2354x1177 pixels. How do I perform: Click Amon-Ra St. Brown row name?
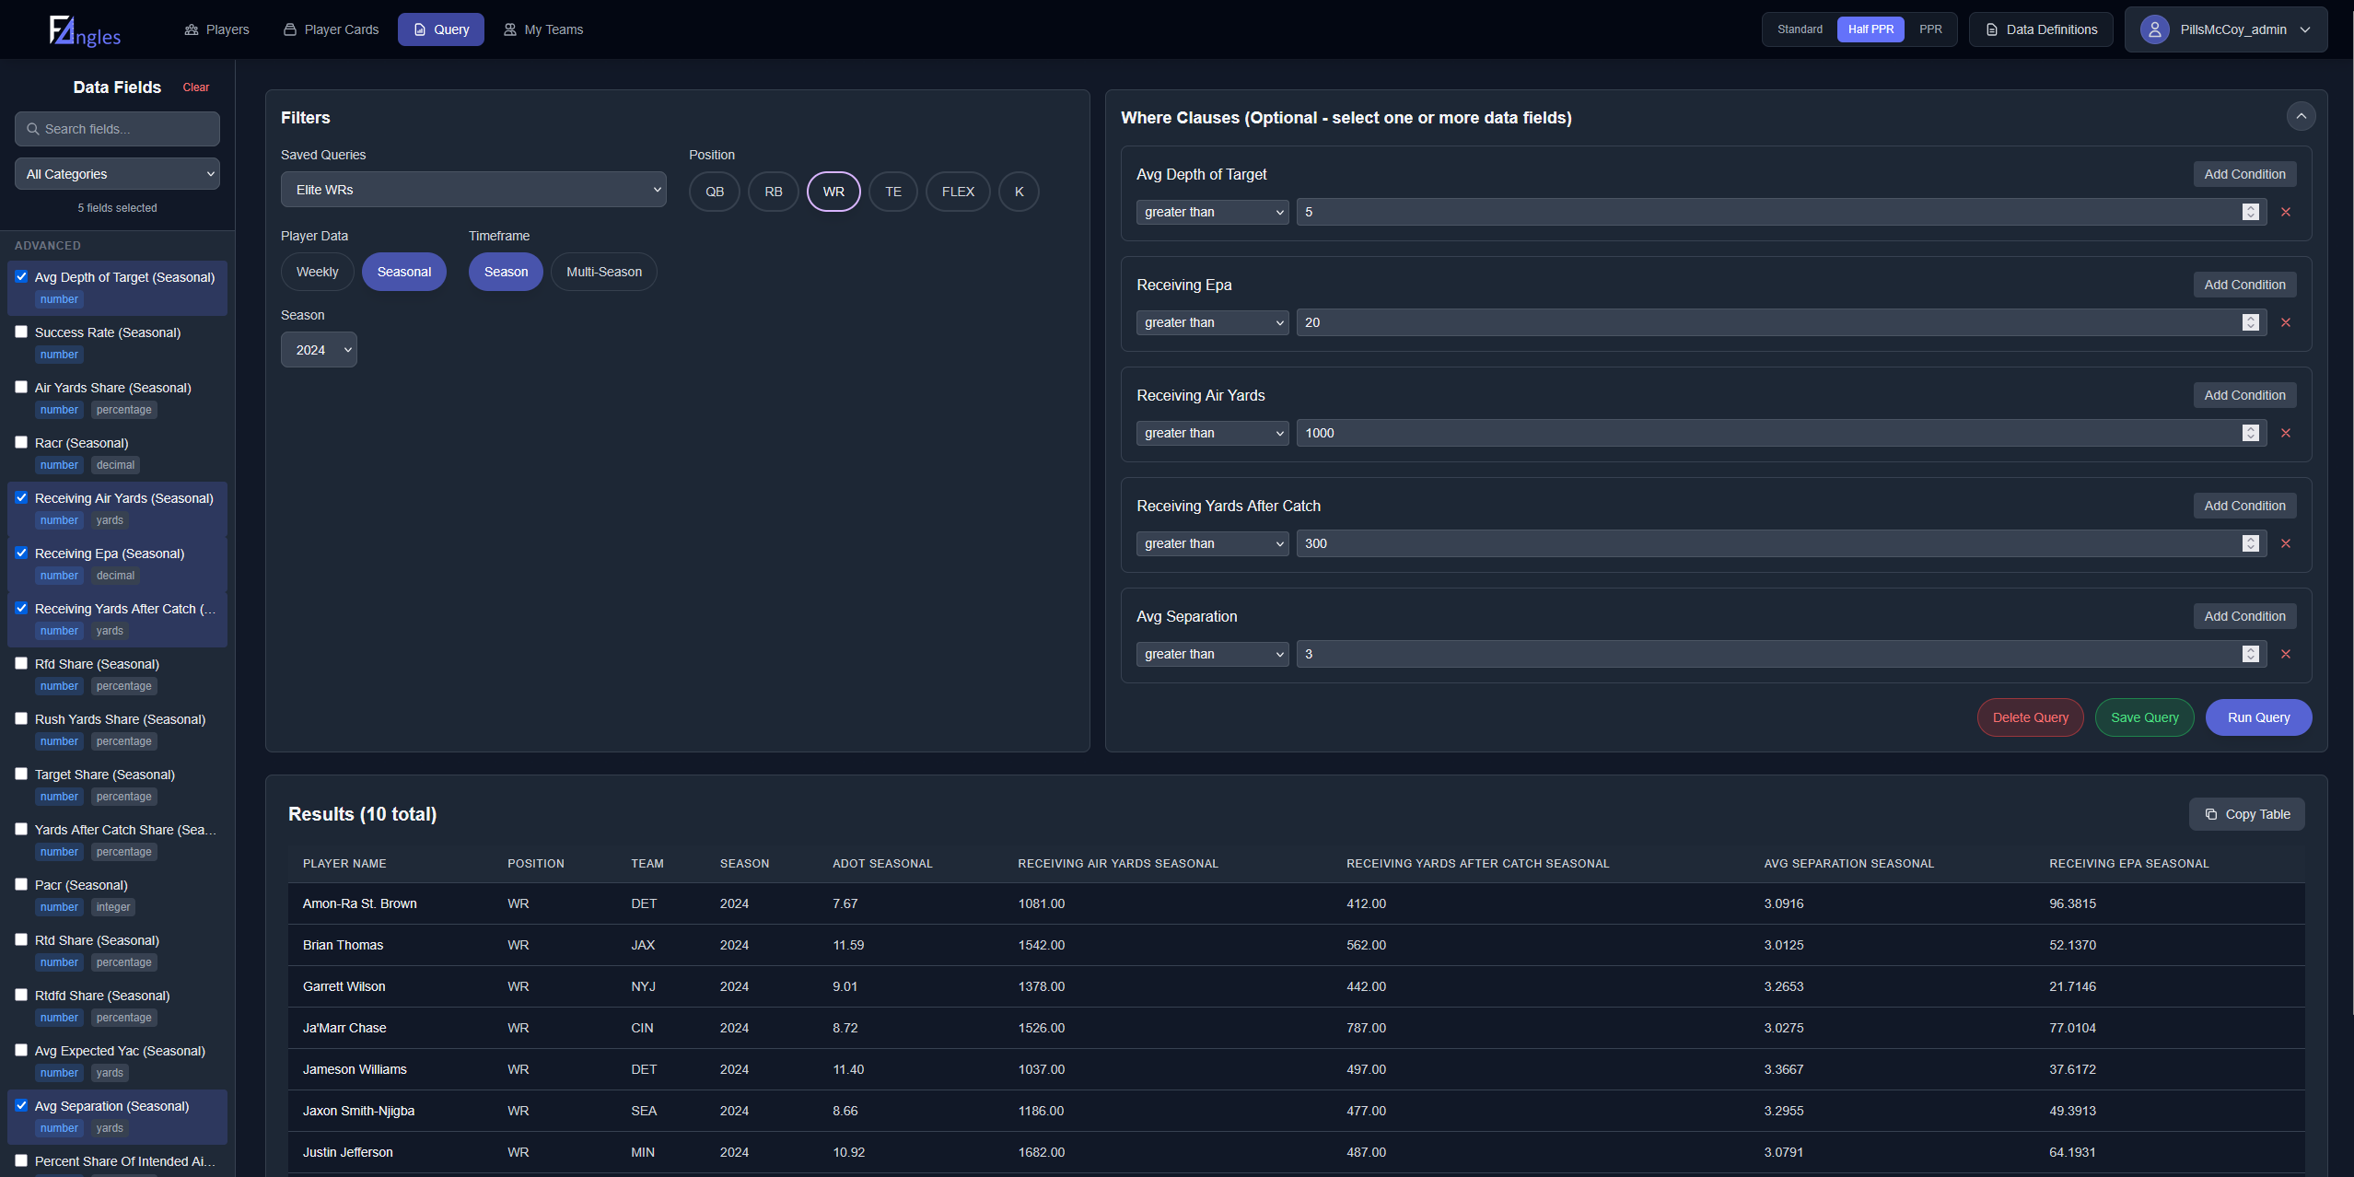point(360,903)
